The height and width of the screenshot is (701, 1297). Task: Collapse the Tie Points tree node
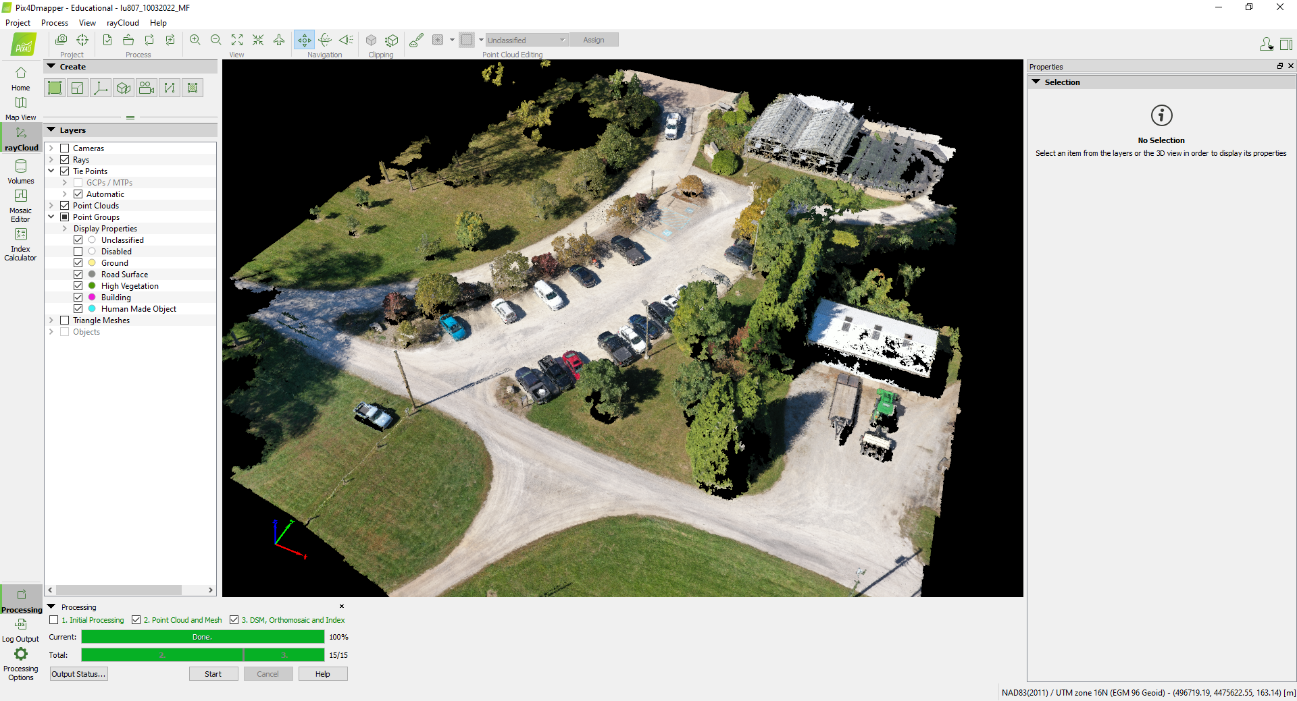click(x=51, y=171)
